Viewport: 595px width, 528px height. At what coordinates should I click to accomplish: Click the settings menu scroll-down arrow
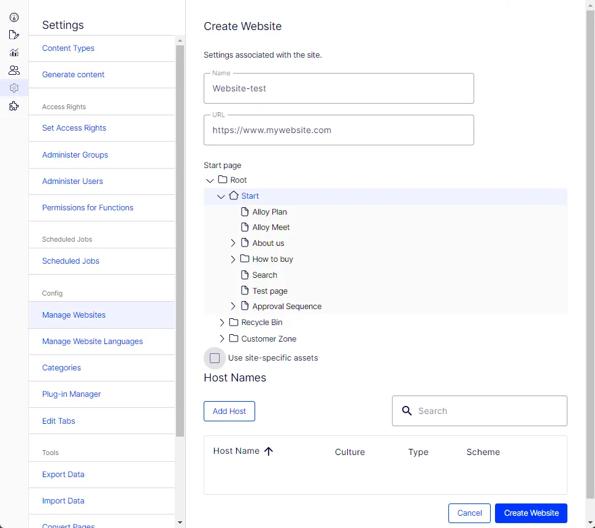(180, 522)
